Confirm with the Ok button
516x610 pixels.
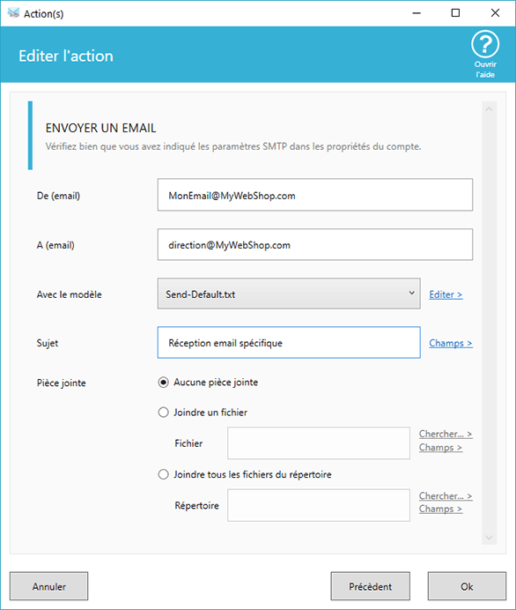tap(467, 586)
